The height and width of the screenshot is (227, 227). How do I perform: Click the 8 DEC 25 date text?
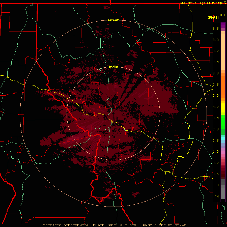click(x=163, y=225)
